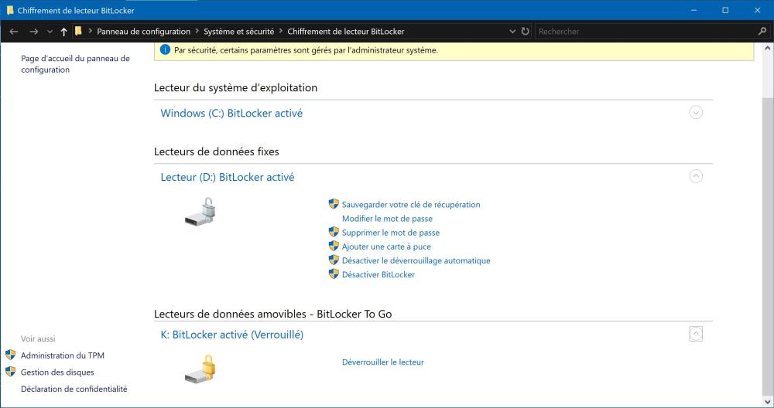Click the shield icon beside Gestion des disques

tap(11, 372)
